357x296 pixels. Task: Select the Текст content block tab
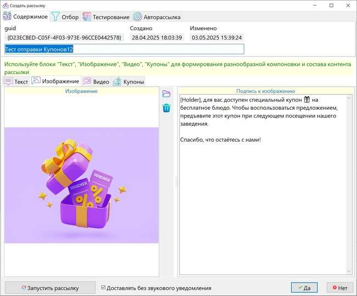16,82
